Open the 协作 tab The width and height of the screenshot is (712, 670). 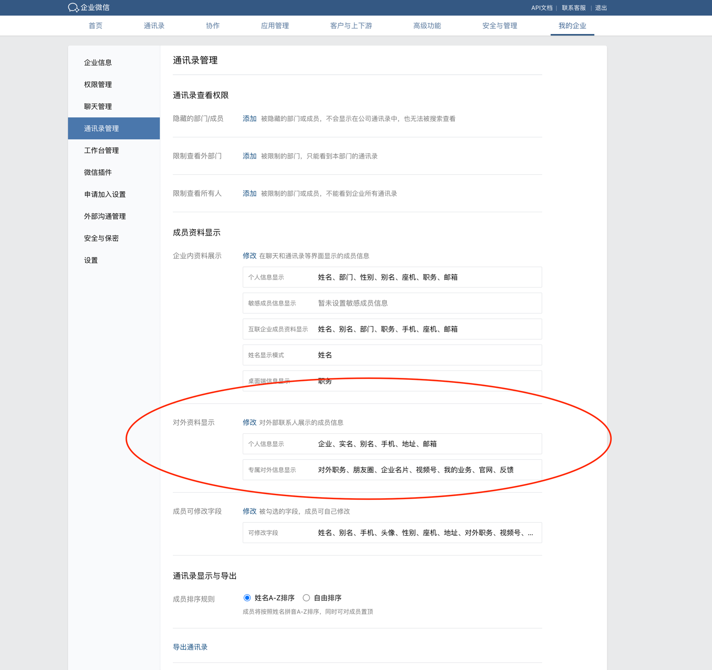pos(213,25)
